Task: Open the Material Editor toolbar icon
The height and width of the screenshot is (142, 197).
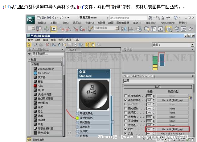Action: tap(169, 29)
